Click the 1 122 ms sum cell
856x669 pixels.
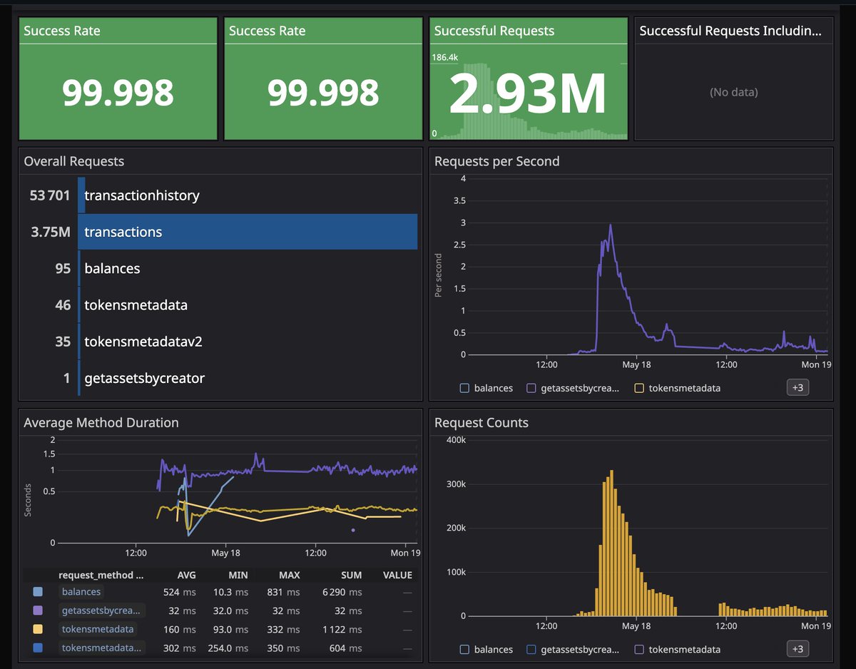click(342, 629)
